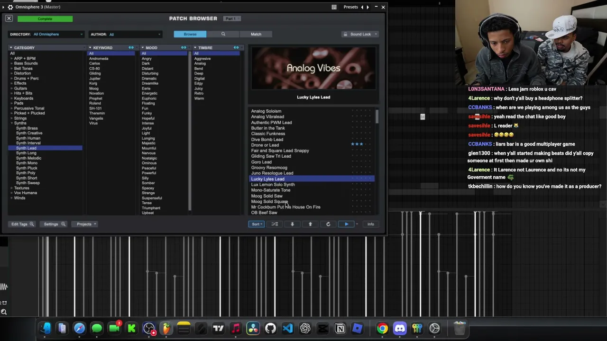Select the Butter in the Tank patch
The width and height of the screenshot is (607, 341).
tap(268, 128)
